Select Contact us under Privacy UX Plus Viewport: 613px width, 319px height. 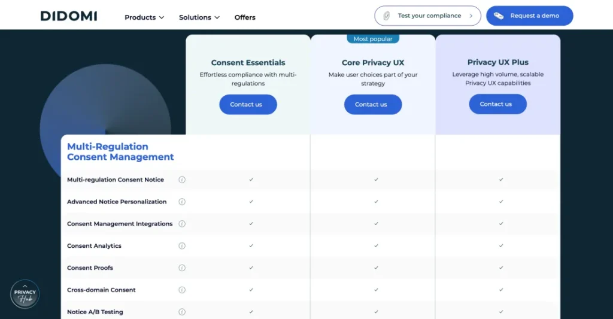click(x=497, y=104)
